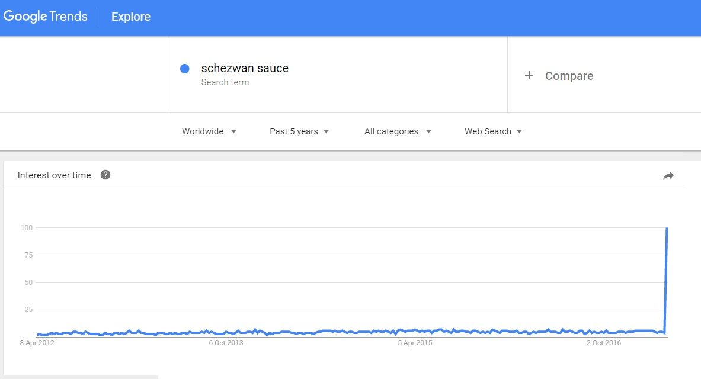Click the 8 Apr 2012 axis label
Screen dimensions: 701x379
tap(37, 343)
